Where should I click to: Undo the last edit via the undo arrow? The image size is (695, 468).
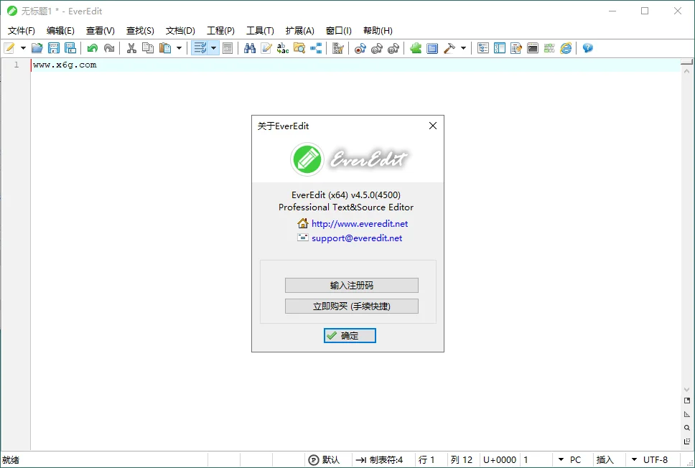(91, 47)
